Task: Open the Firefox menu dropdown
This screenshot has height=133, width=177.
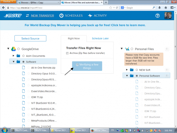Action: 8,1
